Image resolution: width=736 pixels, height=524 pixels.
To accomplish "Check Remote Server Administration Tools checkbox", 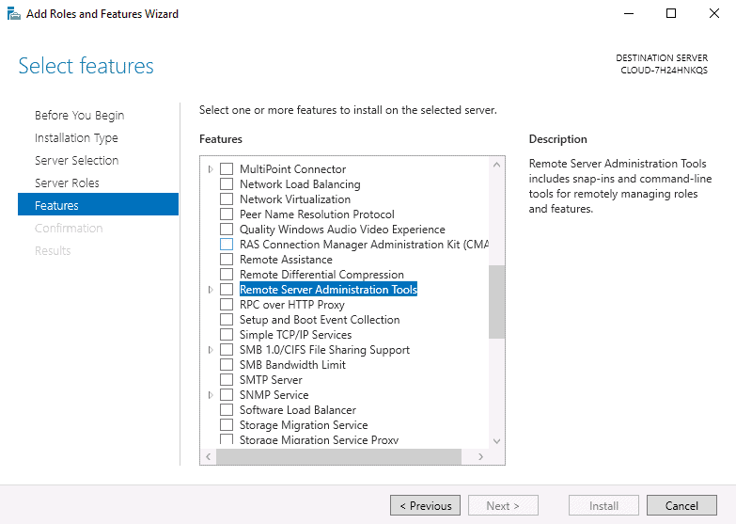I will point(227,289).
